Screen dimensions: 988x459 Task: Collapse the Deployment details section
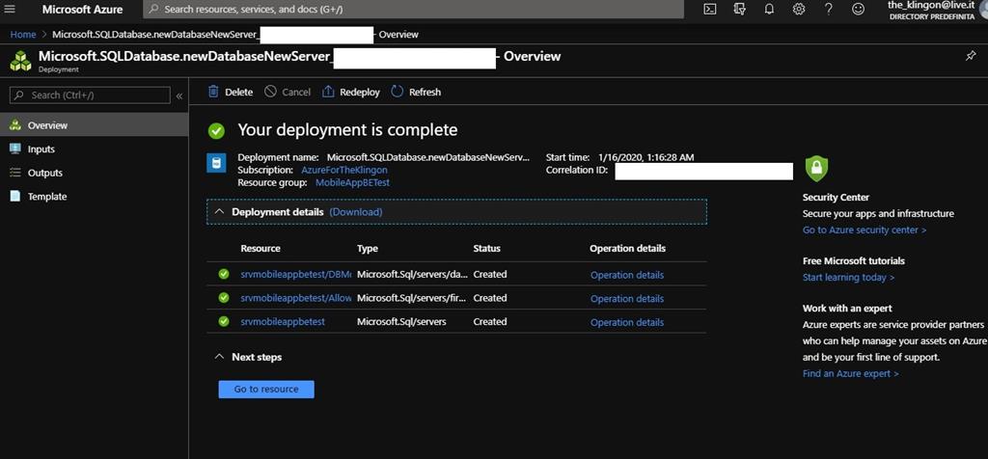coord(219,212)
